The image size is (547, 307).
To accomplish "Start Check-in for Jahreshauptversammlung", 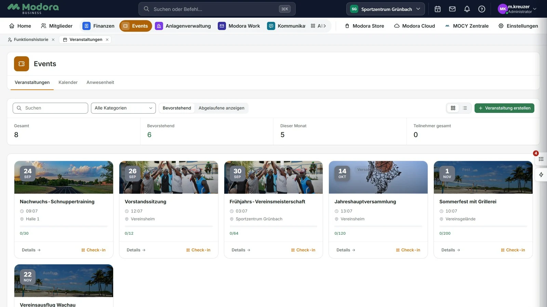I will coord(408,250).
